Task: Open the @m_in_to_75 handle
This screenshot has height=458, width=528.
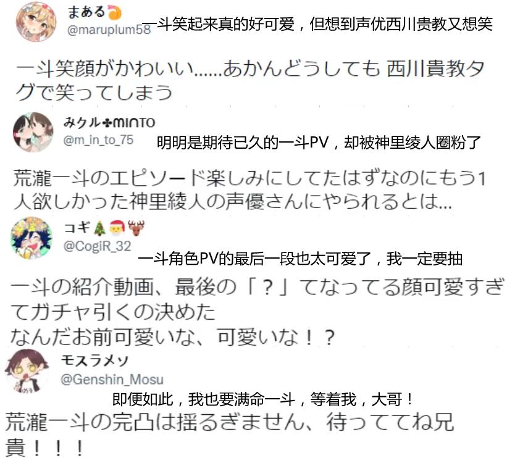Action: (x=98, y=139)
